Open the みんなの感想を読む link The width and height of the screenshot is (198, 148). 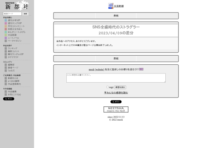coord(116,92)
